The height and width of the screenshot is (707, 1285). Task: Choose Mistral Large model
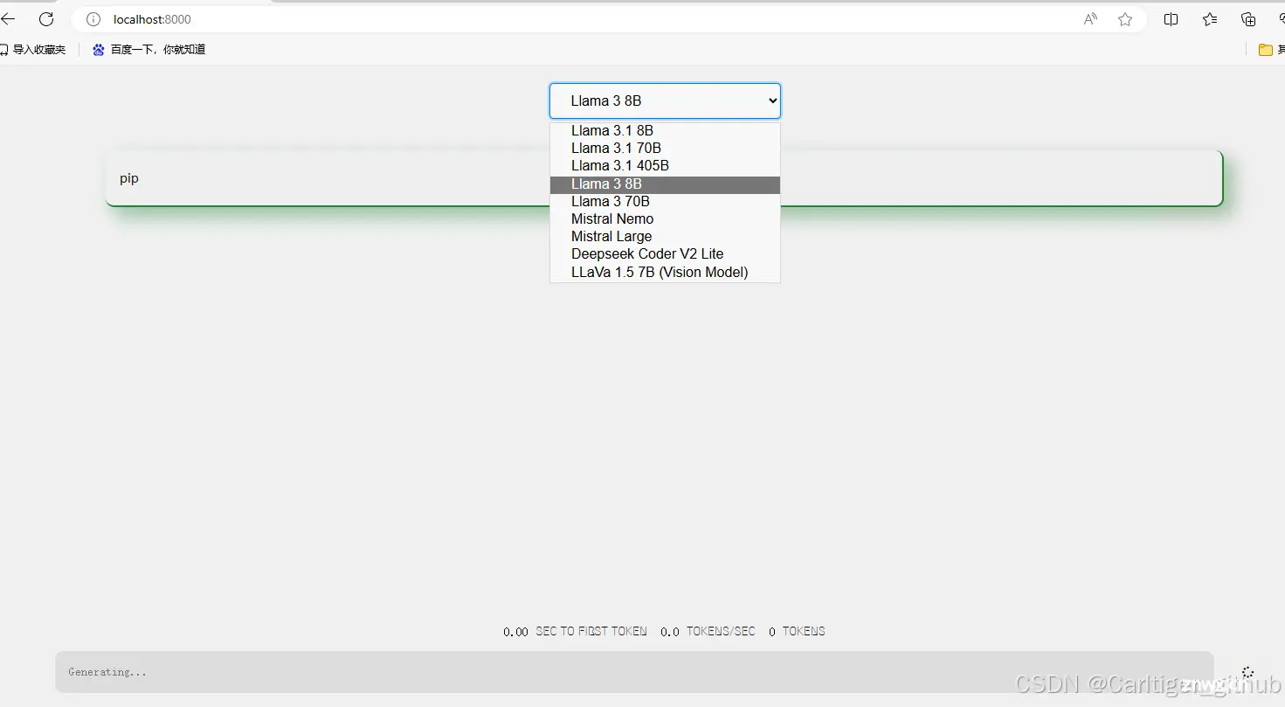pos(665,236)
